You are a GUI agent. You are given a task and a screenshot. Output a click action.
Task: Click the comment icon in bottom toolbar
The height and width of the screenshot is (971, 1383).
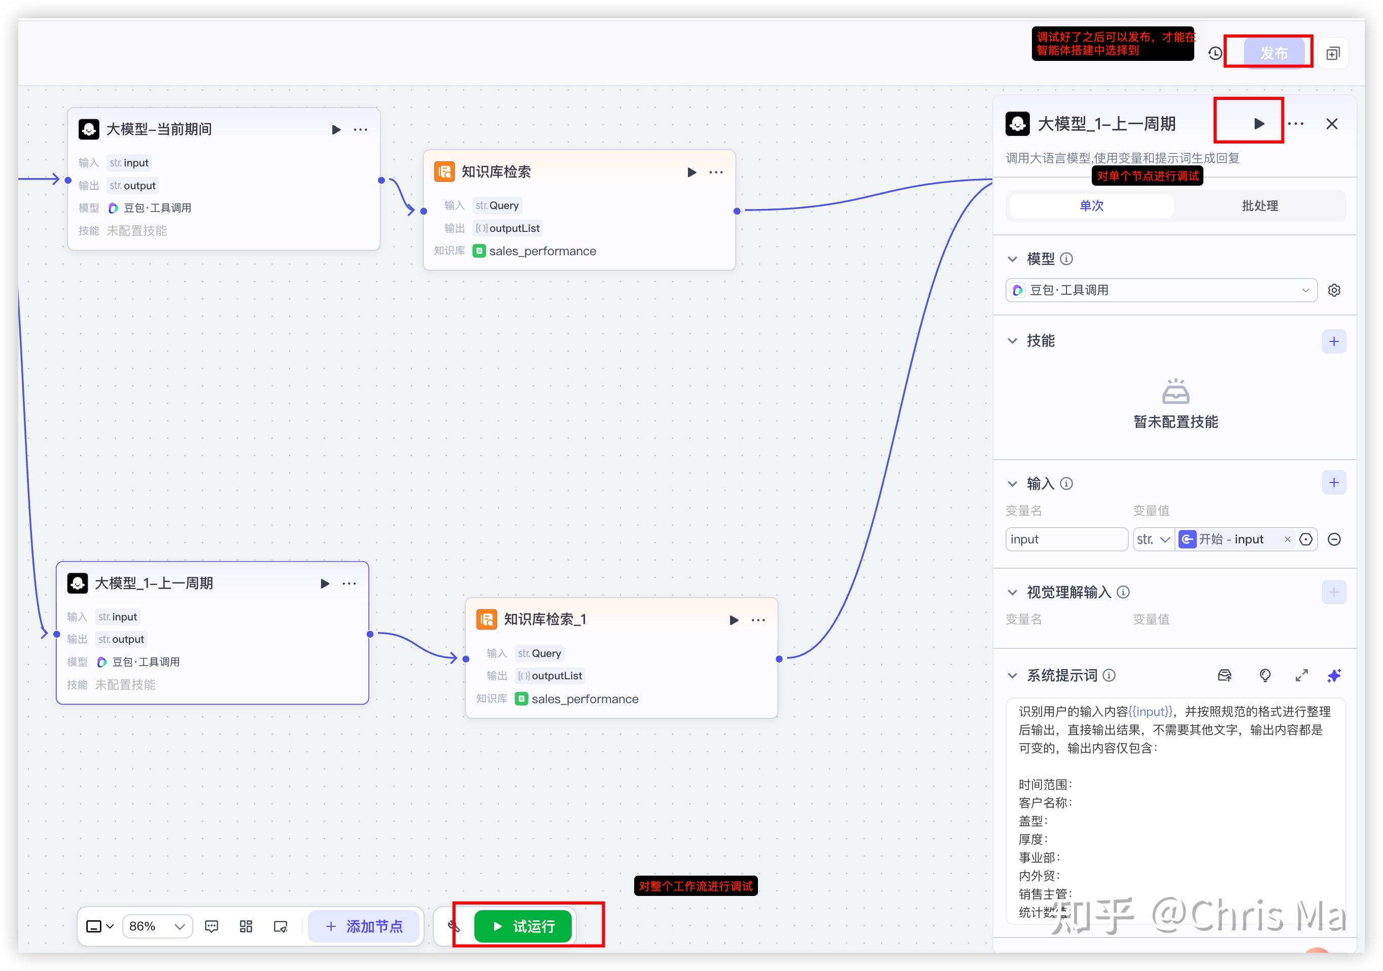[212, 926]
